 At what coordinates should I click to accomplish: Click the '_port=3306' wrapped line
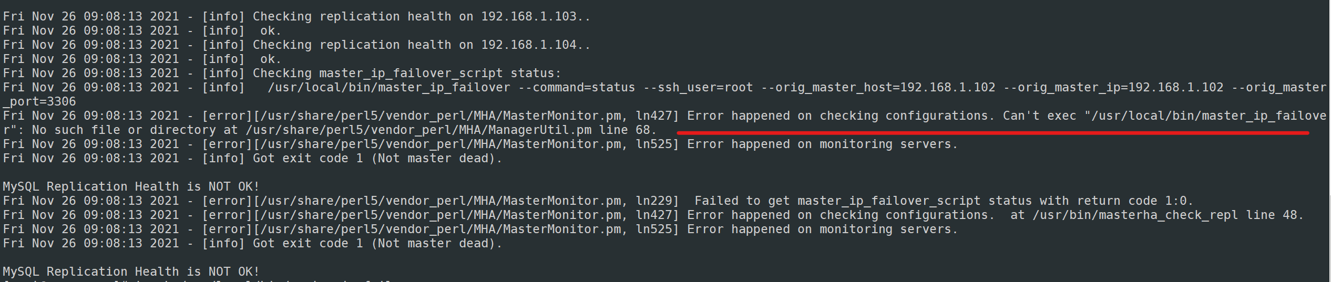point(39,102)
